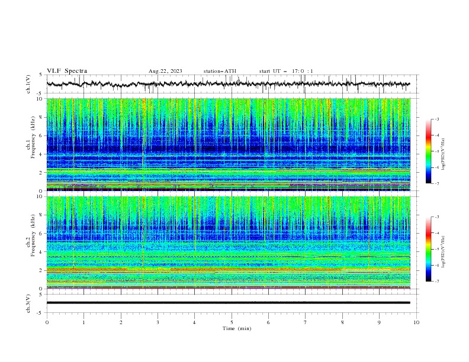Click the 'start UT = 17:0 :1' text

pyautogui.click(x=286, y=71)
